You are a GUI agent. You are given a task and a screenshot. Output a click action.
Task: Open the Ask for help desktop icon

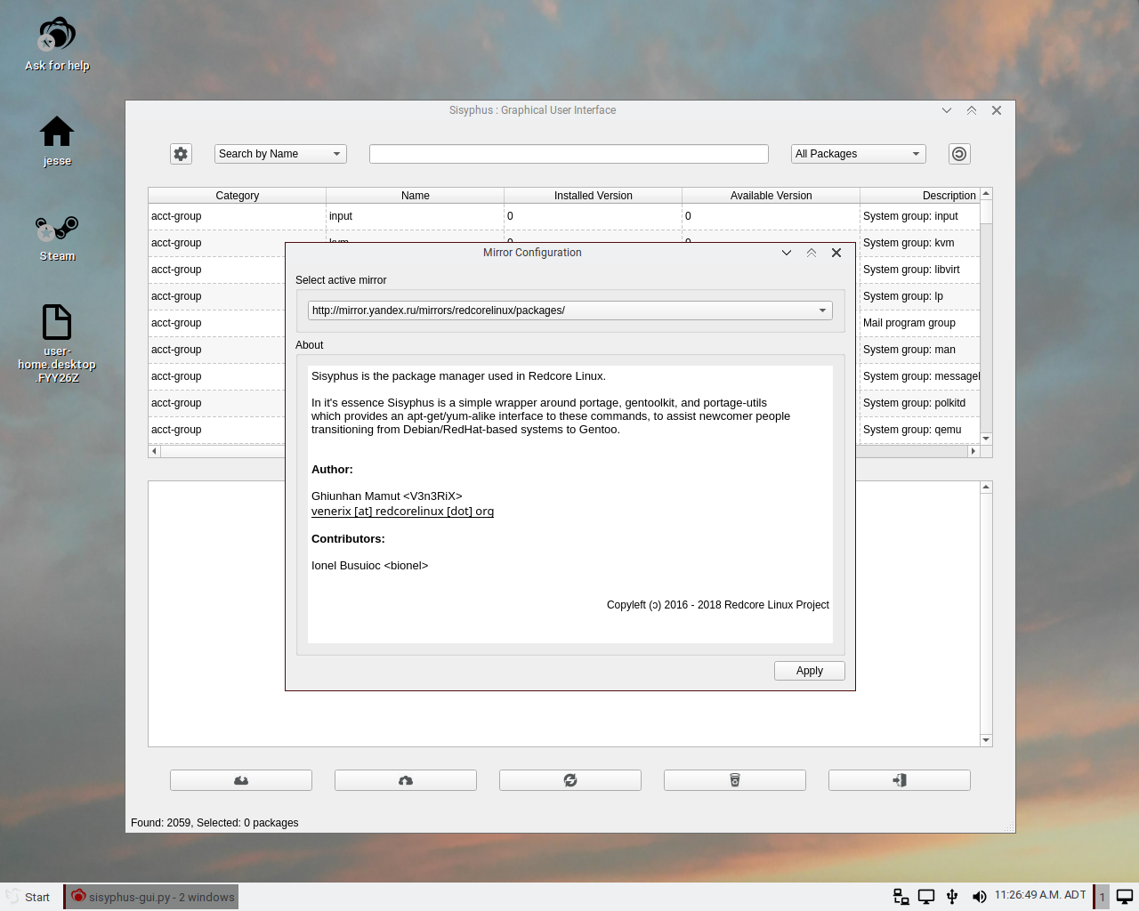click(x=57, y=44)
